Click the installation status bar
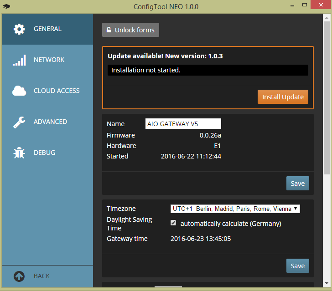The width and height of the screenshot is (332, 291). coord(208,70)
